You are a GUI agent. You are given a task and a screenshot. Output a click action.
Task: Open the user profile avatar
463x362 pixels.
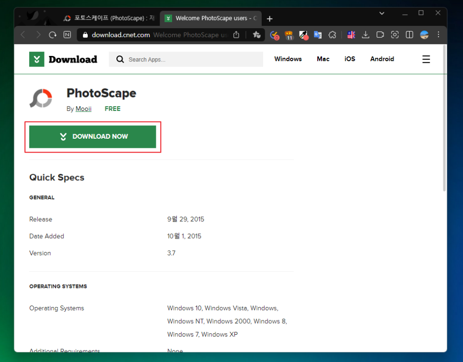point(424,35)
